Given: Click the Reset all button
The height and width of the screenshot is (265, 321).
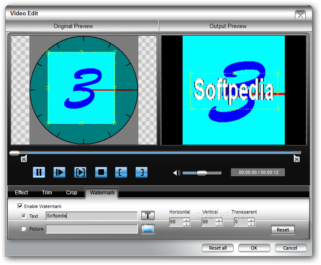Looking at the screenshot, I should pyautogui.click(x=218, y=248).
